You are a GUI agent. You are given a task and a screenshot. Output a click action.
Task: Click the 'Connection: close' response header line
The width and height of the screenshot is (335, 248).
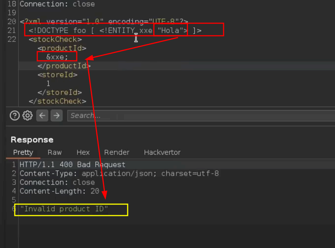click(x=57, y=182)
